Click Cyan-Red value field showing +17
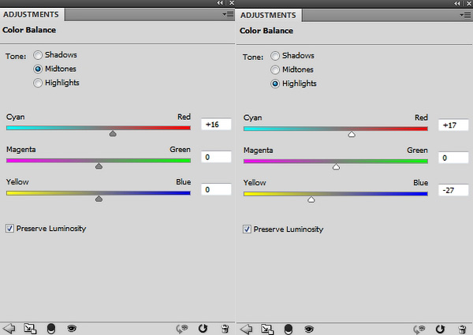473x335 pixels. coord(453,125)
